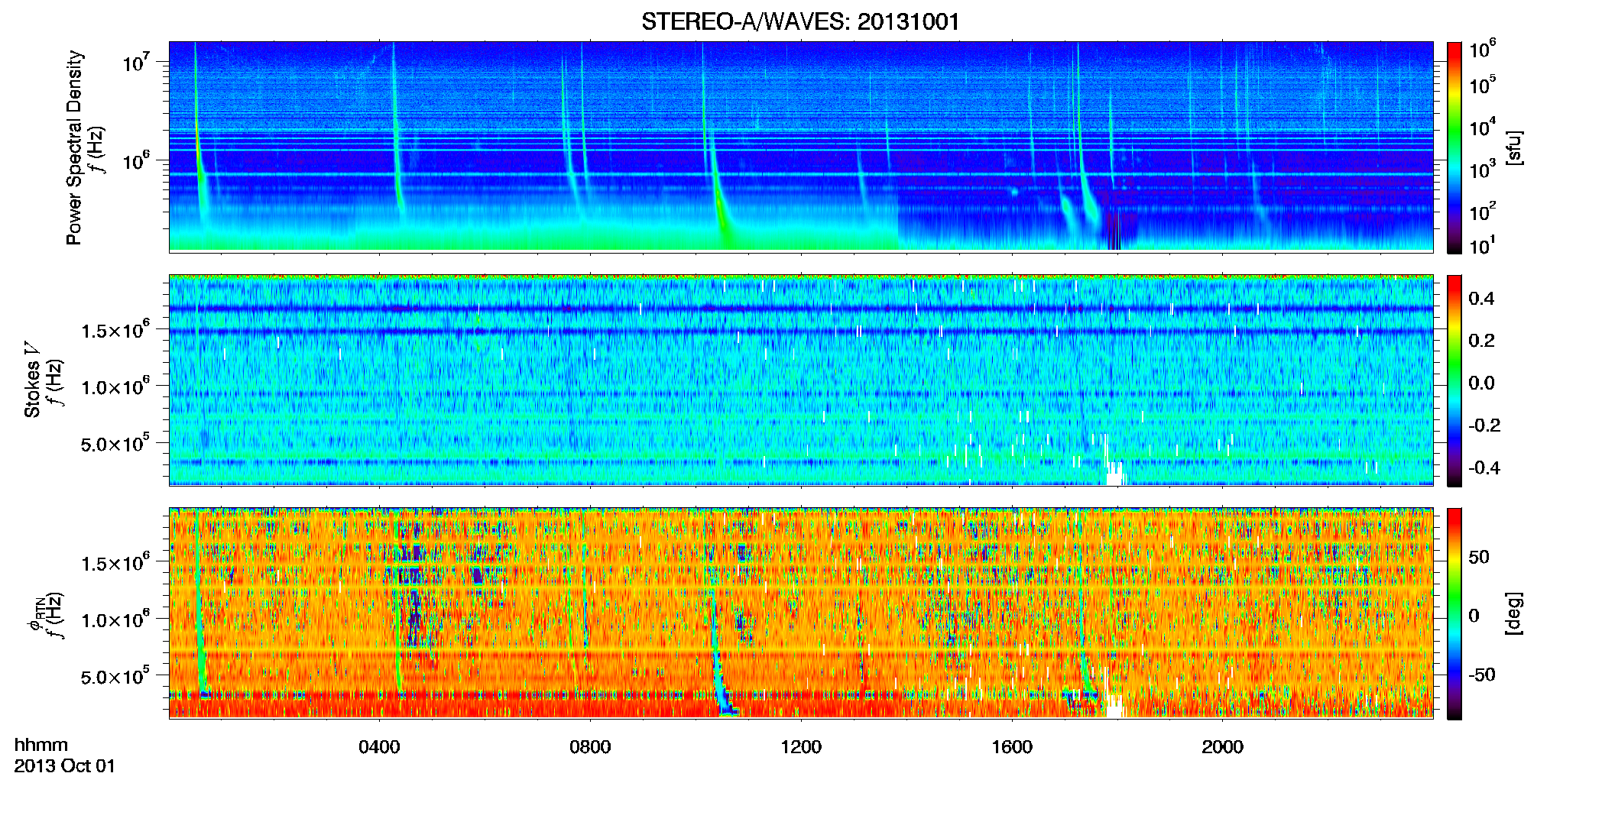Click the 10^6 label on the sfu colorbar

1483,49
